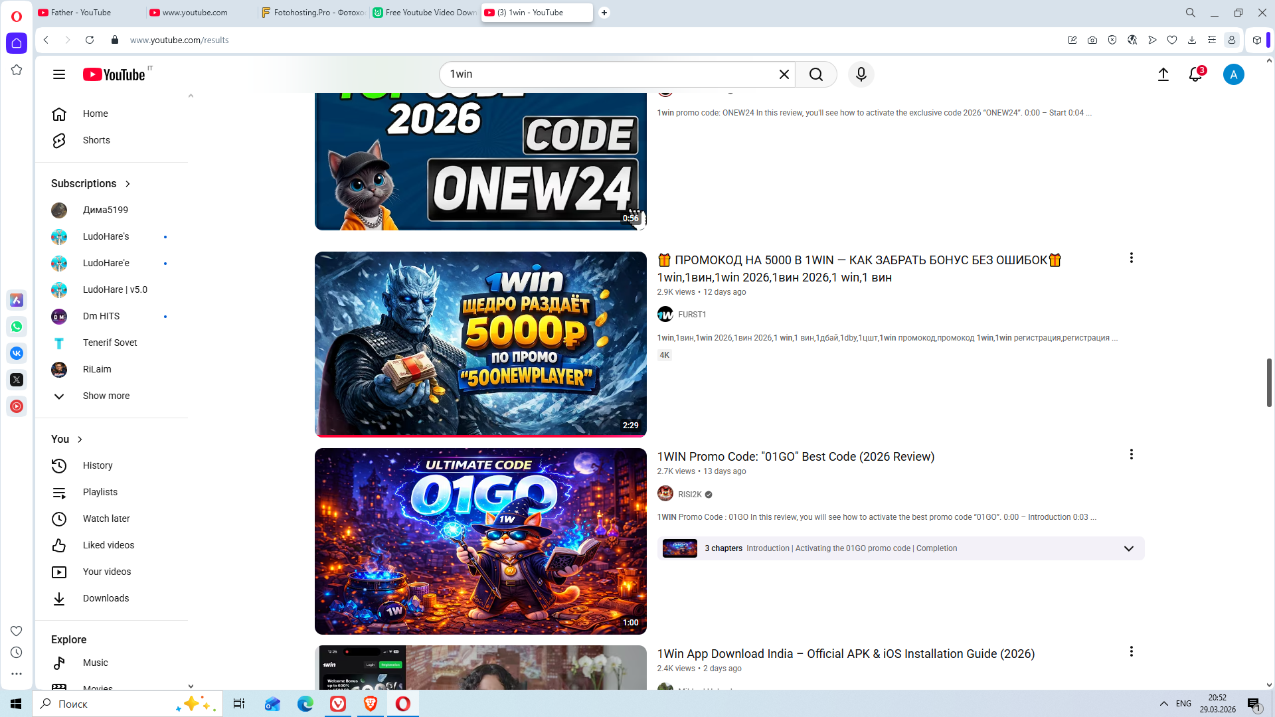Clear the search box with X icon
Image resolution: width=1275 pixels, height=717 pixels.
[x=784, y=74]
